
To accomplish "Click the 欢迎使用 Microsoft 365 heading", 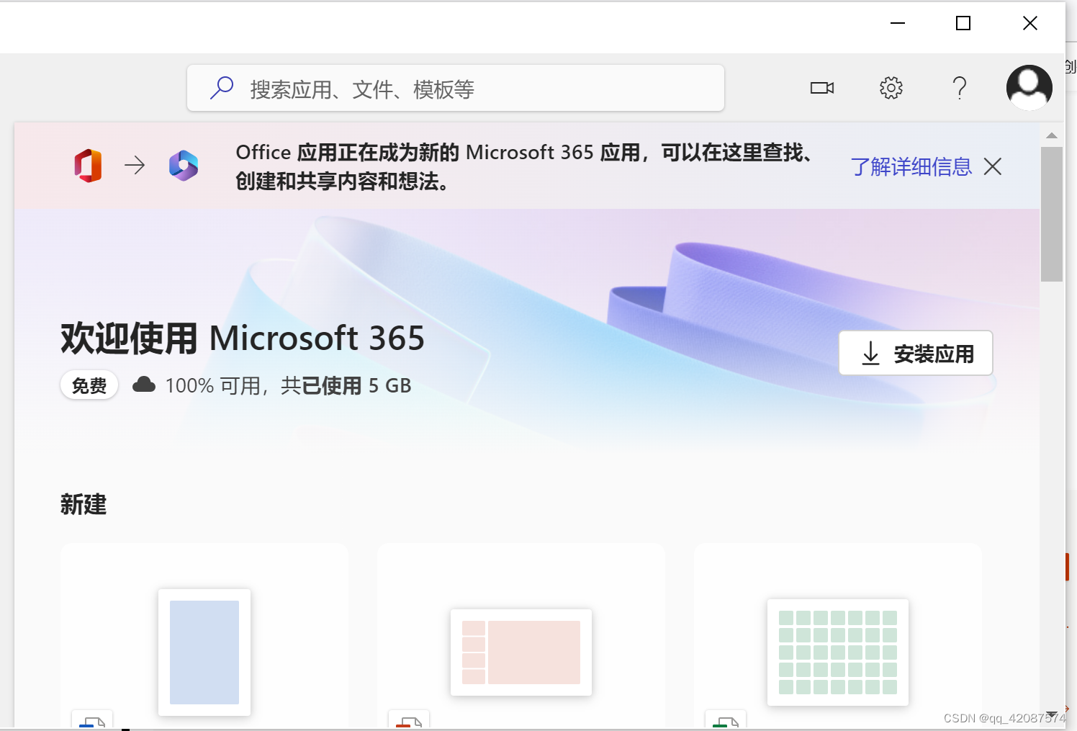I will tap(243, 338).
